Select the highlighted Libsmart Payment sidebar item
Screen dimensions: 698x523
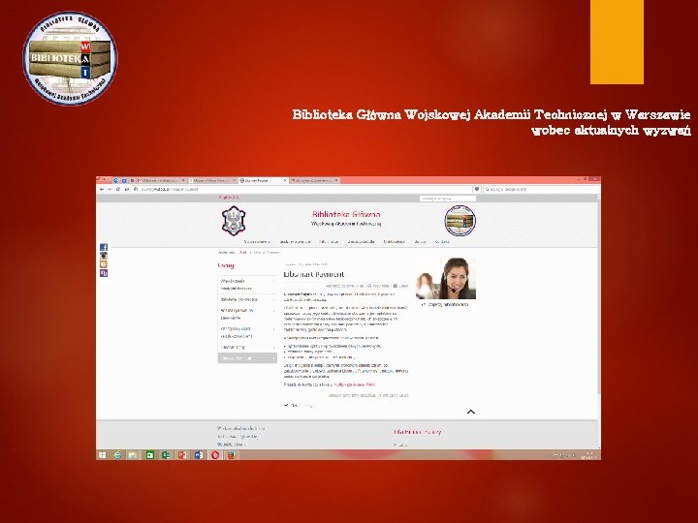(x=247, y=358)
